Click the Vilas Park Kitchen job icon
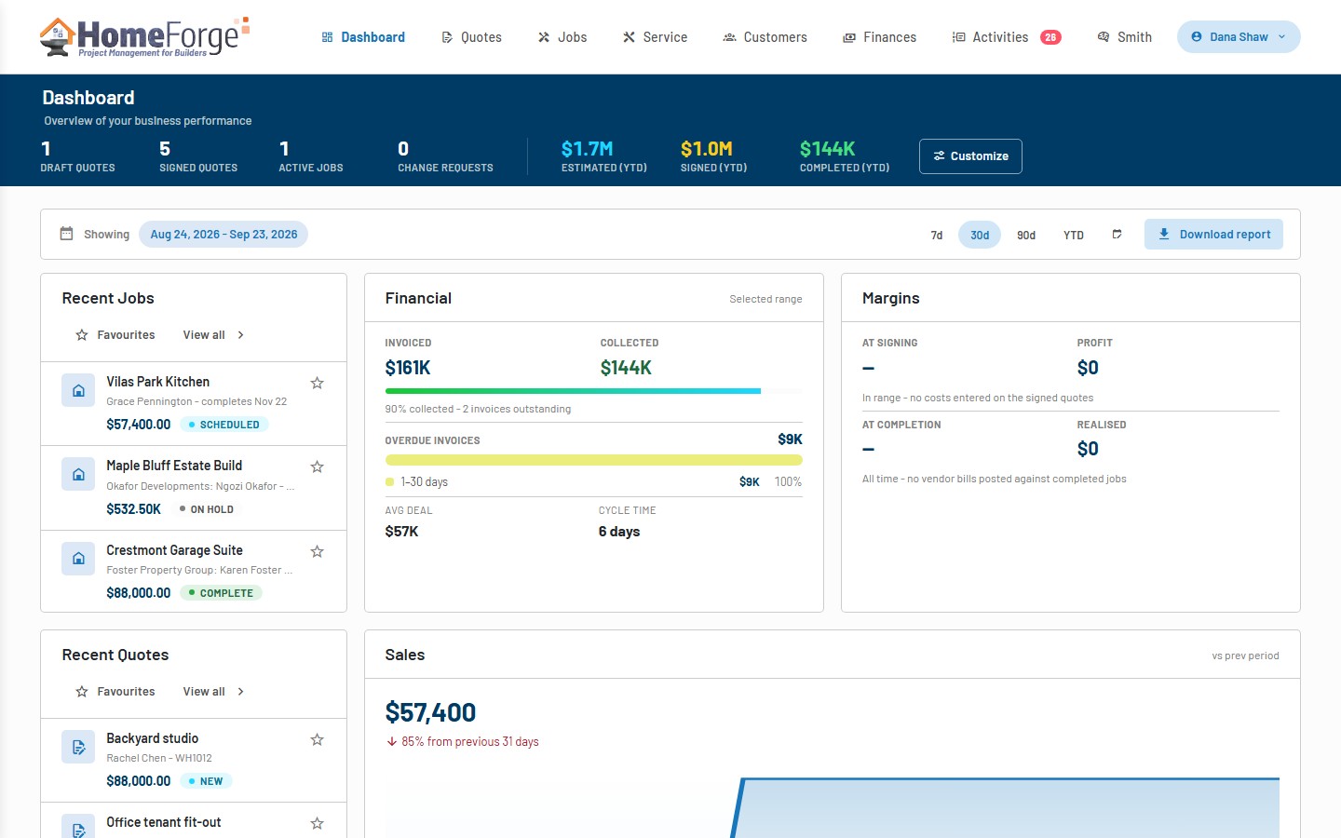The width and height of the screenshot is (1341, 838). click(78, 390)
